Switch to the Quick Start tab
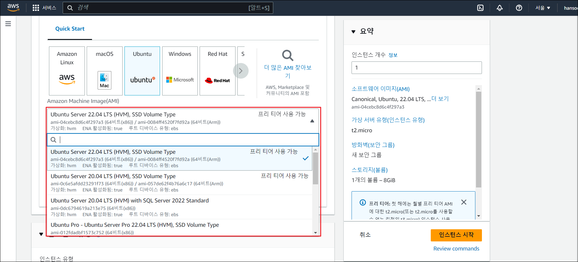This screenshot has height=262, width=578. pyautogui.click(x=70, y=29)
